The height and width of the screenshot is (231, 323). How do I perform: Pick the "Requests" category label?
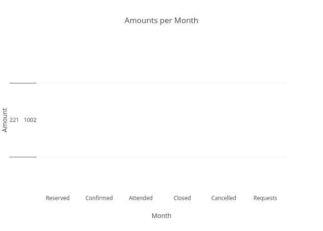click(x=265, y=198)
